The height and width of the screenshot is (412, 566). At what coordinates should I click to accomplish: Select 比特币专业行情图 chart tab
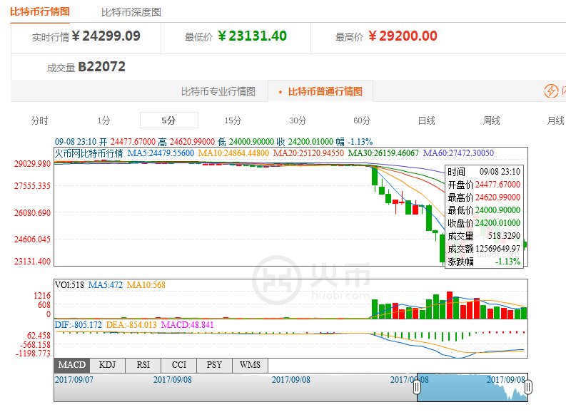coord(218,91)
